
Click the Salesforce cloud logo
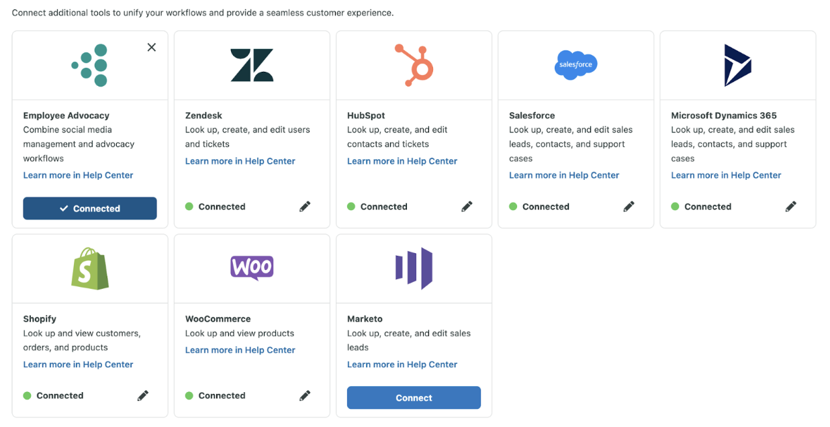(x=576, y=65)
